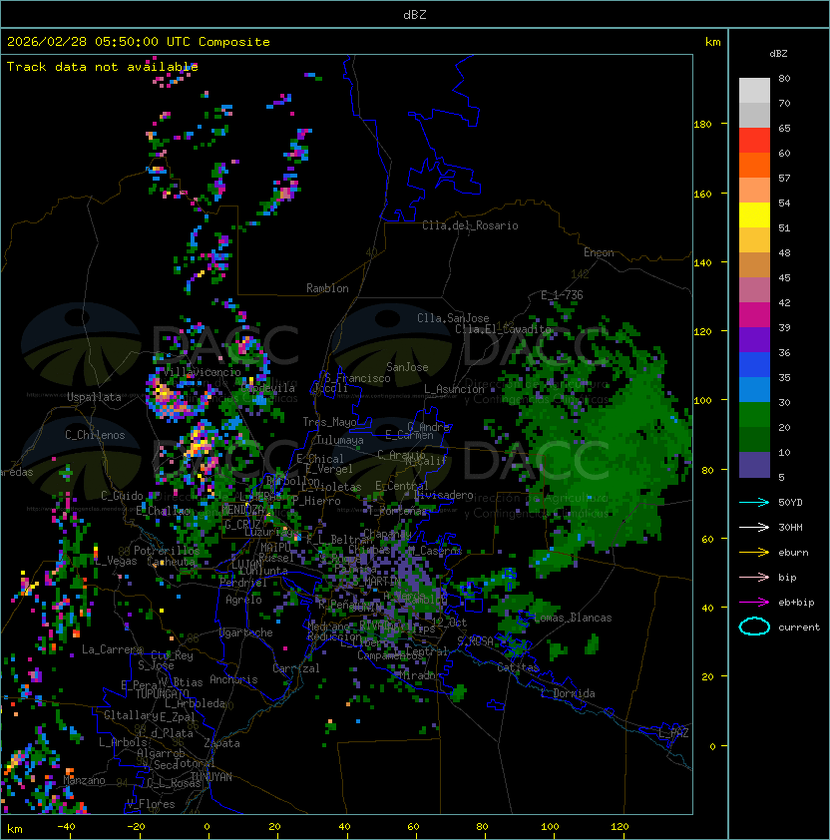The image size is (830, 840).
Task: Click the 'C_Chilenos' map label
Action: point(95,435)
